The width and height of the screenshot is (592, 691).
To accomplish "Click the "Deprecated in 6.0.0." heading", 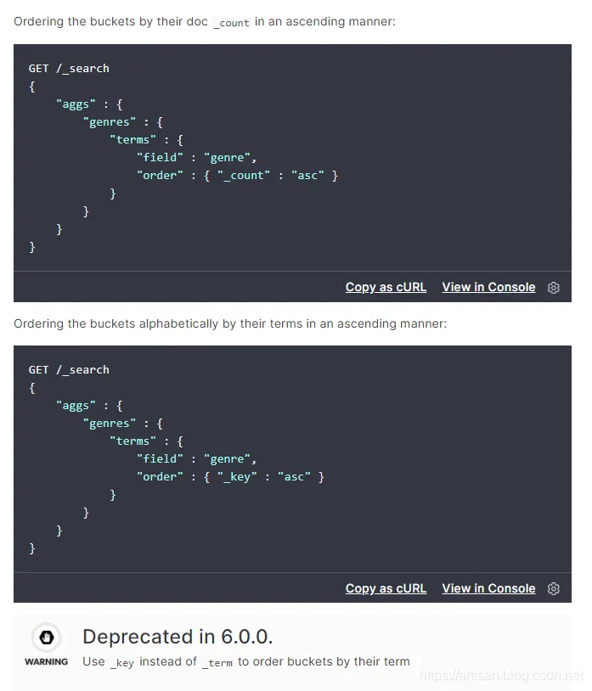I will (178, 637).
